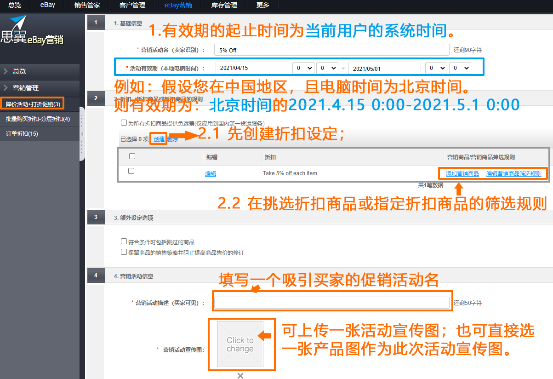Click the "3. 额外设定选项" section heading
The image size is (553, 379).
(x=134, y=218)
